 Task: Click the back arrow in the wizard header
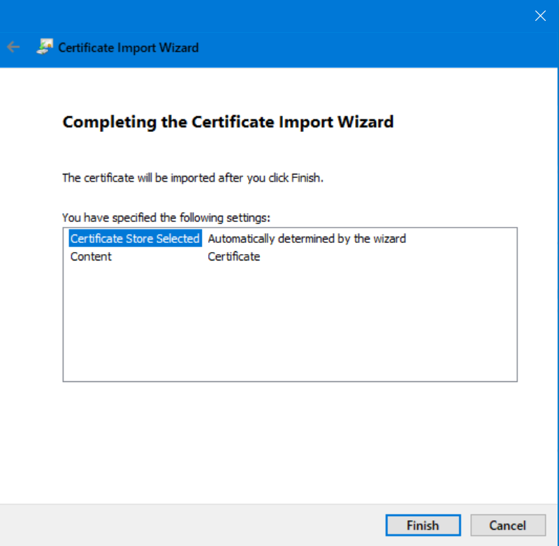tap(13, 47)
